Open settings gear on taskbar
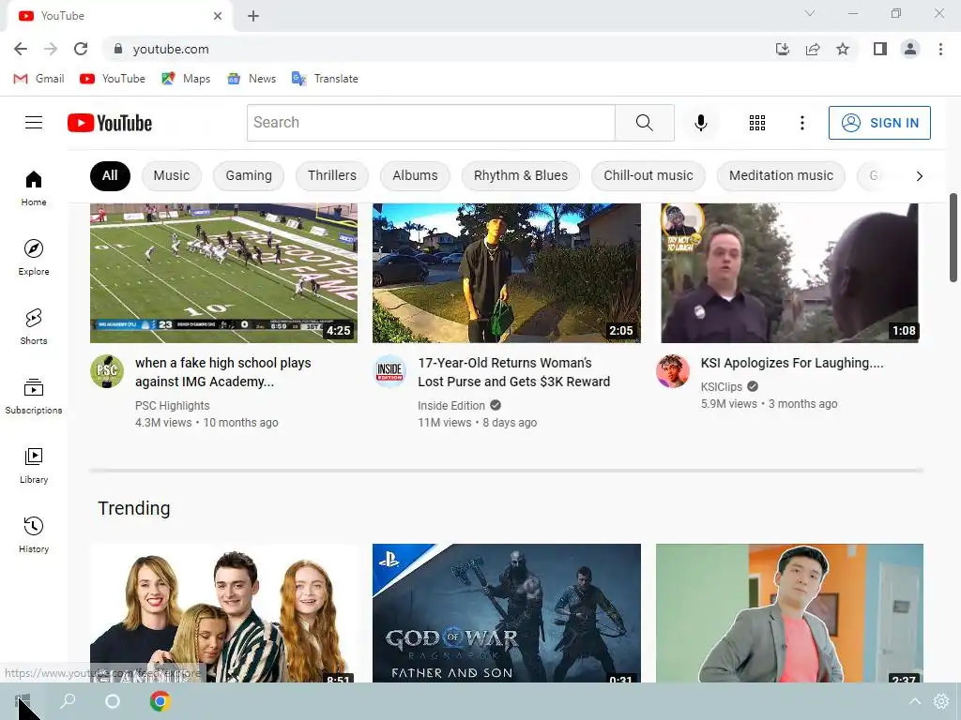The image size is (961, 720). (940, 701)
